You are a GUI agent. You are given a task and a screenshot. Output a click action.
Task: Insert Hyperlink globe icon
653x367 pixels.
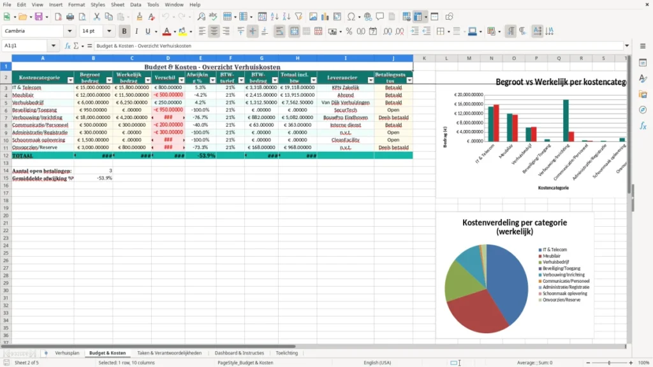click(368, 17)
